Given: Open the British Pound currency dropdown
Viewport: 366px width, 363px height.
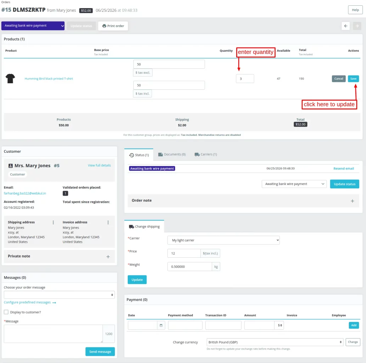Looking at the screenshot, I should [275, 342].
